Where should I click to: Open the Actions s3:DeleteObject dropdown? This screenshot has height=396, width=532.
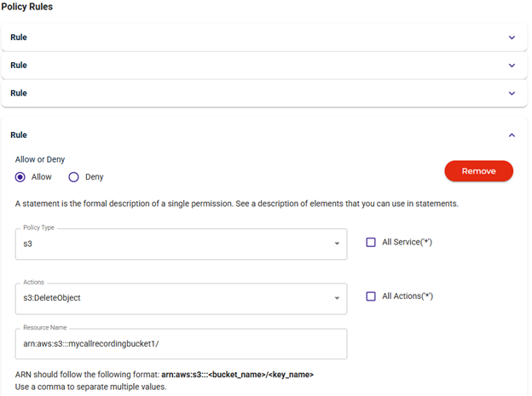pos(182,299)
